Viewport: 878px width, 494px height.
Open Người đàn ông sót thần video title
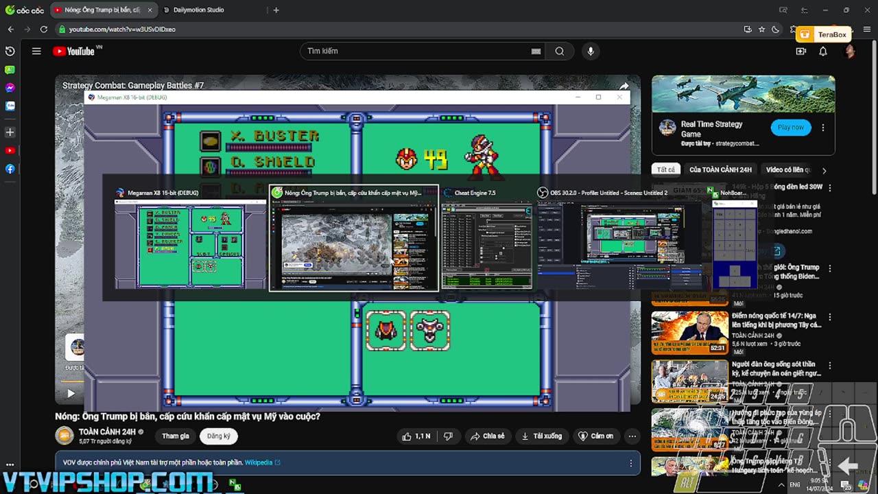pos(776,369)
